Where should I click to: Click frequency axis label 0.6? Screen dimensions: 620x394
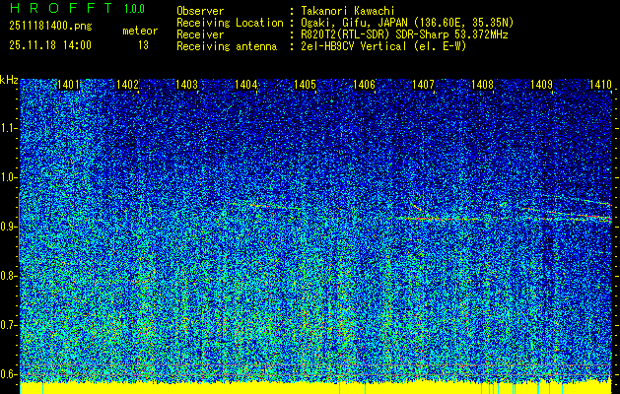point(9,374)
